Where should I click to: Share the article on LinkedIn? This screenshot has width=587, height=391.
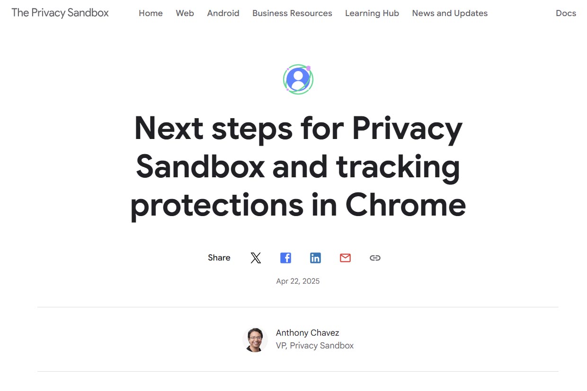click(315, 258)
